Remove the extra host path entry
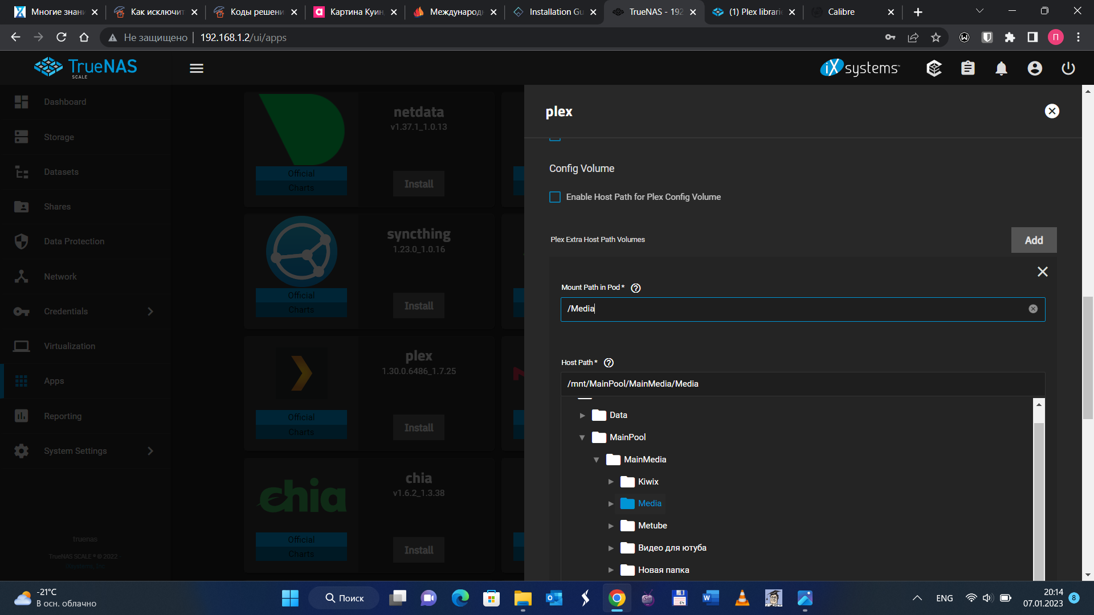This screenshot has width=1094, height=615. pos(1043,272)
